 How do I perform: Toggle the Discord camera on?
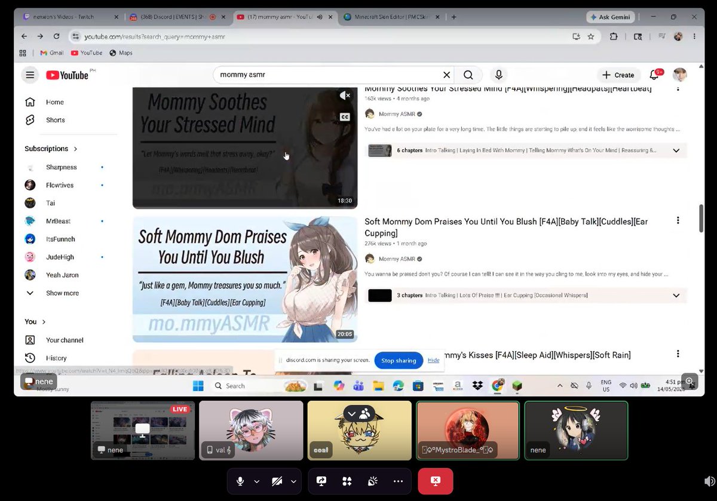click(x=277, y=481)
